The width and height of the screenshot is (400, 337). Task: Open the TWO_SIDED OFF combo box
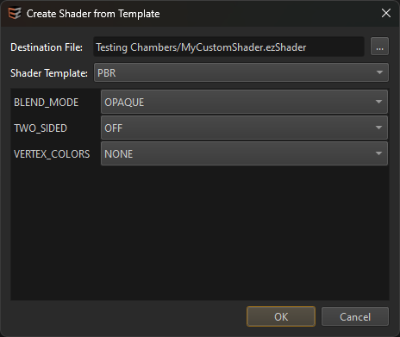pos(244,128)
